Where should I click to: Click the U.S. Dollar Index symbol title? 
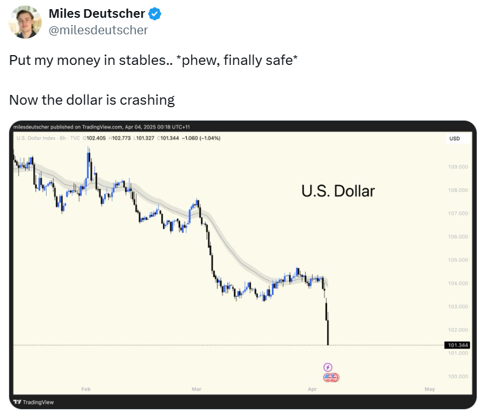click(x=36, y=138)
